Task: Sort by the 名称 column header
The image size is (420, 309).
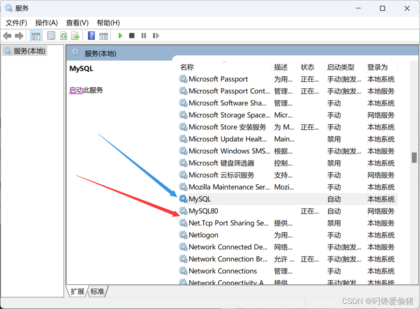Action: (187, 67)
